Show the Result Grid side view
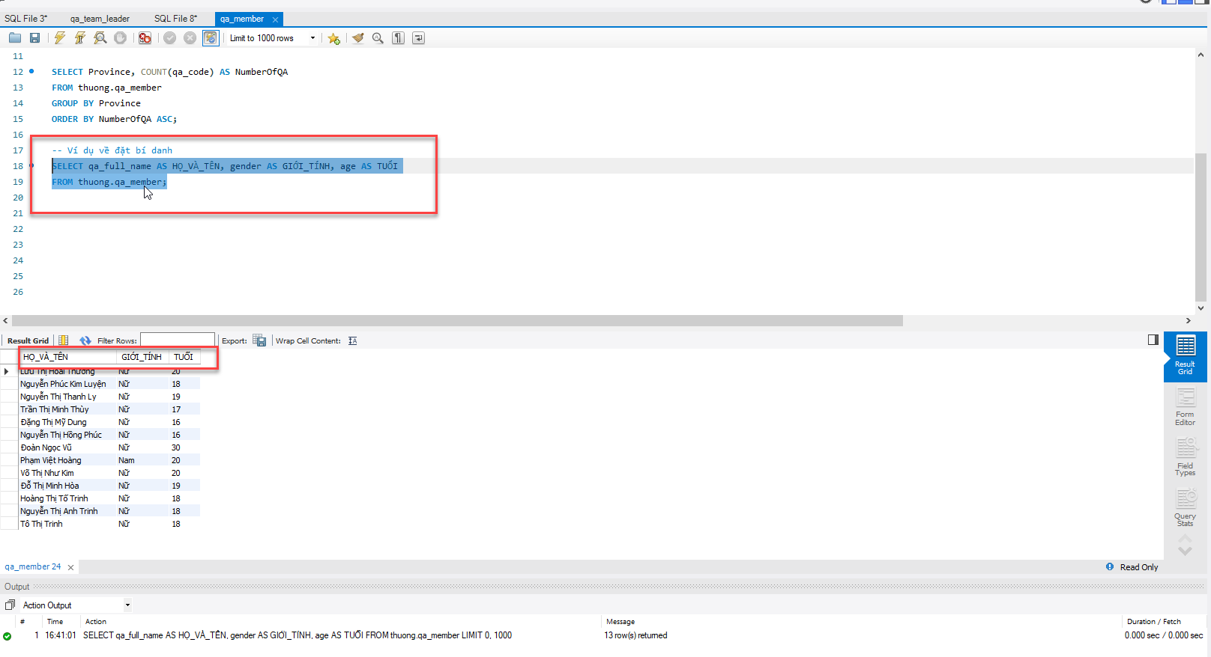The width and height of the screenshot is (1211, 657). coord(1186,356)
